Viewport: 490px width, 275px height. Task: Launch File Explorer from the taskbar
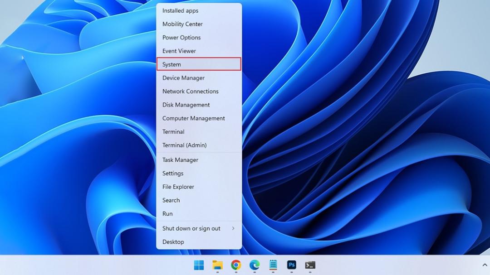point(217,265)
